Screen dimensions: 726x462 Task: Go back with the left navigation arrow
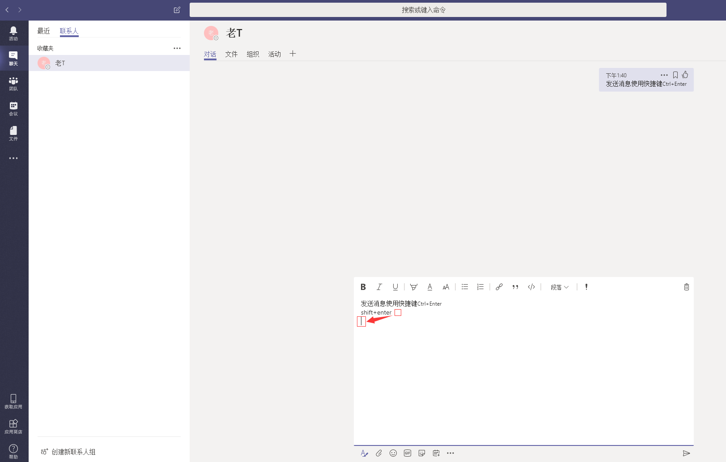point(7,10)
